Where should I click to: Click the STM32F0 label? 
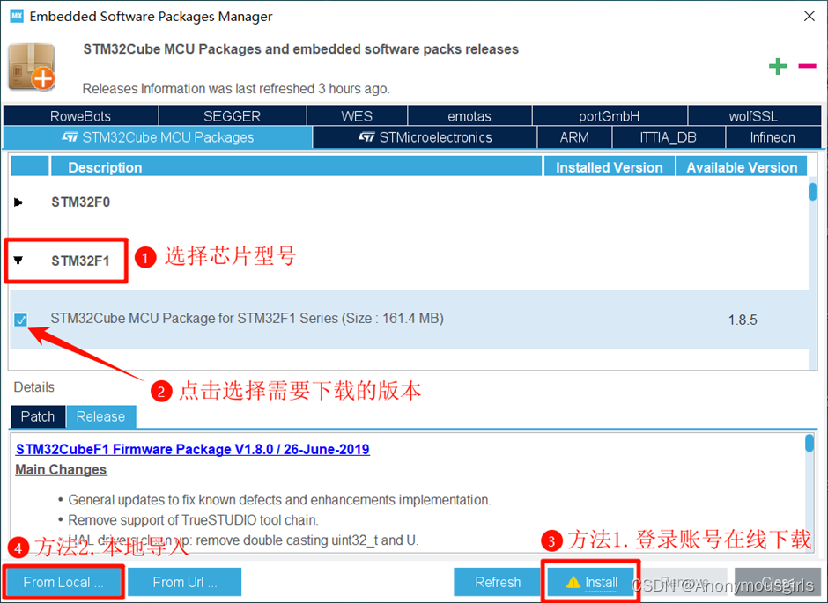pos(81,202)
